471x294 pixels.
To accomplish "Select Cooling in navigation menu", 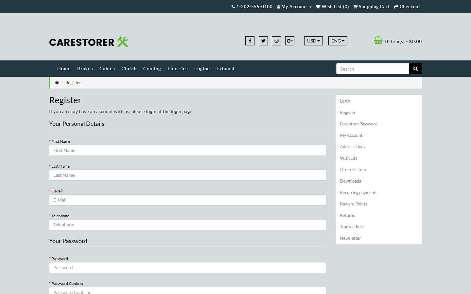I will pyautogui.click(x=152, y=69).
